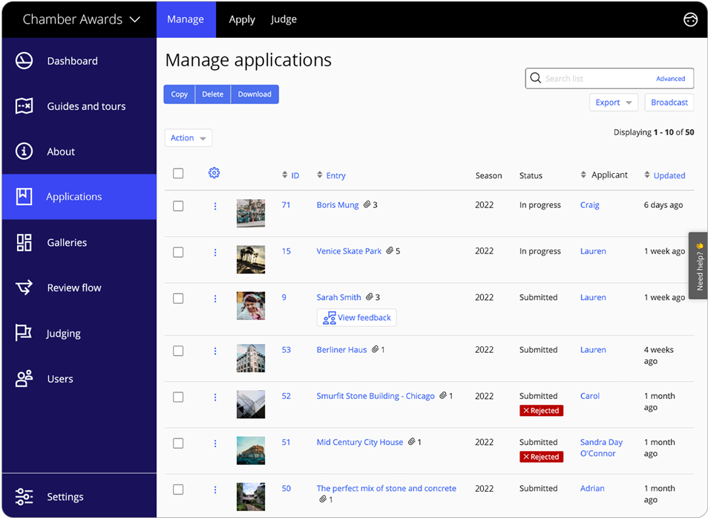Open the Judge tab
The image size is (708, 520).
[283, 19]
